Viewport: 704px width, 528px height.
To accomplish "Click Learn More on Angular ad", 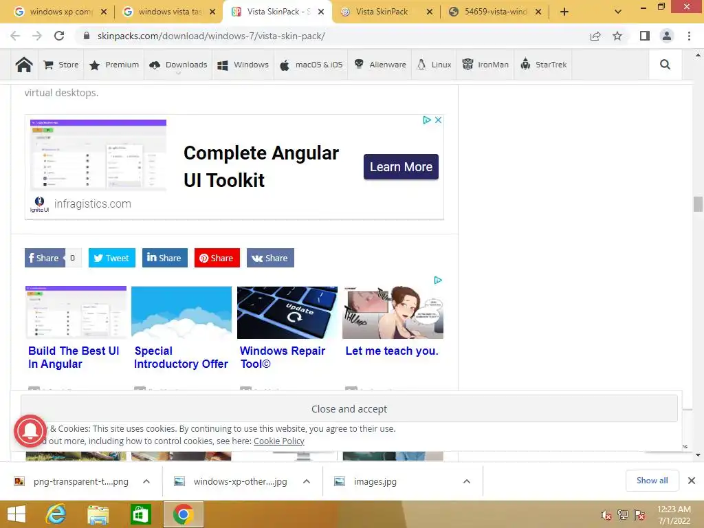I will [401, 167].
